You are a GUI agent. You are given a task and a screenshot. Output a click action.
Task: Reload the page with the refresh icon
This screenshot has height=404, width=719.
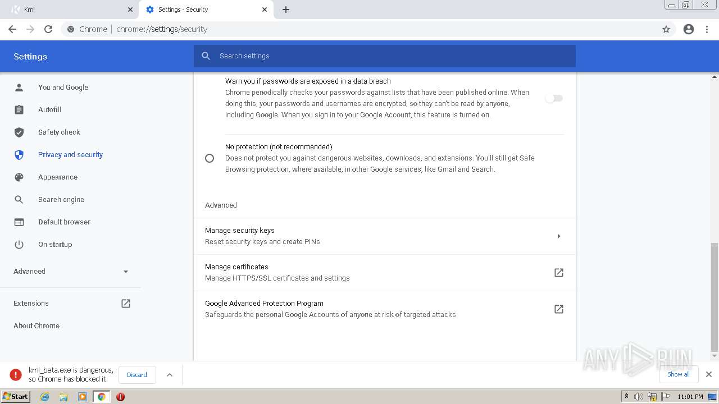(x=48, y=29)
